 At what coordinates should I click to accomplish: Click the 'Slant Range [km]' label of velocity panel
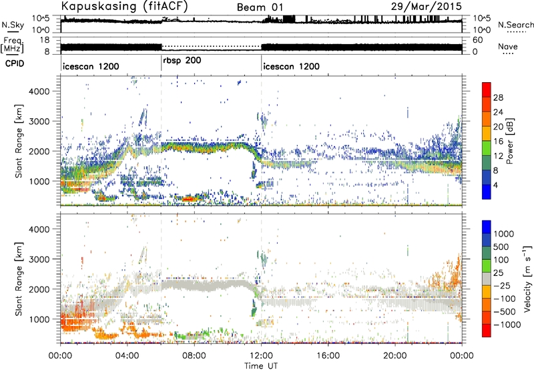click(x=19, y=279)
